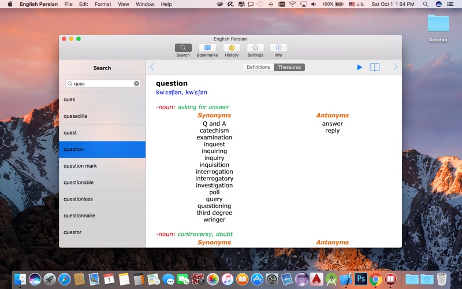Switch to the Definitions tab

coord(258,67)
